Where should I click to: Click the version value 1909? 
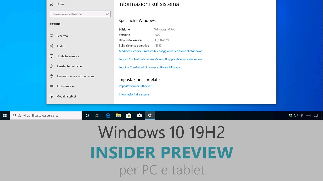tap(157, 35)
